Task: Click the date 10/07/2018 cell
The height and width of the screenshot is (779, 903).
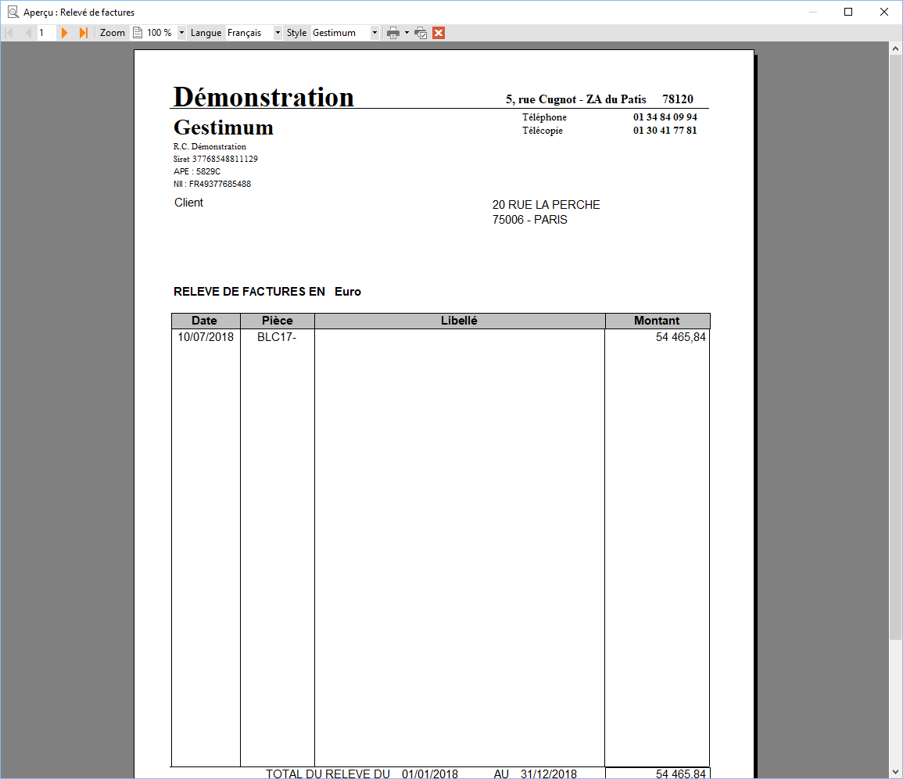Action: [206, 337]
